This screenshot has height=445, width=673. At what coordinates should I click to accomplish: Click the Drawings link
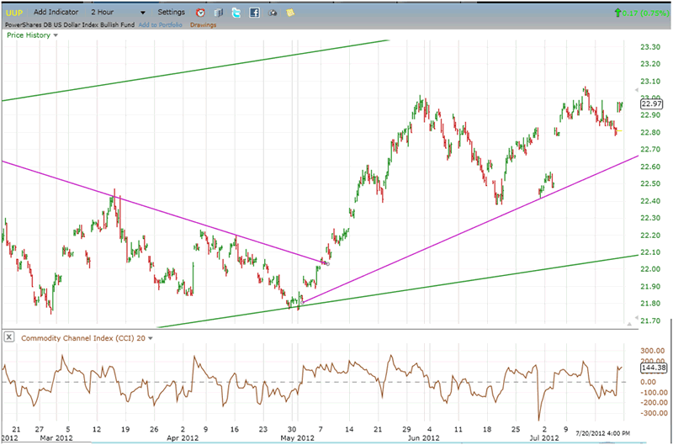pyautogui.click(x=203, y=24)
